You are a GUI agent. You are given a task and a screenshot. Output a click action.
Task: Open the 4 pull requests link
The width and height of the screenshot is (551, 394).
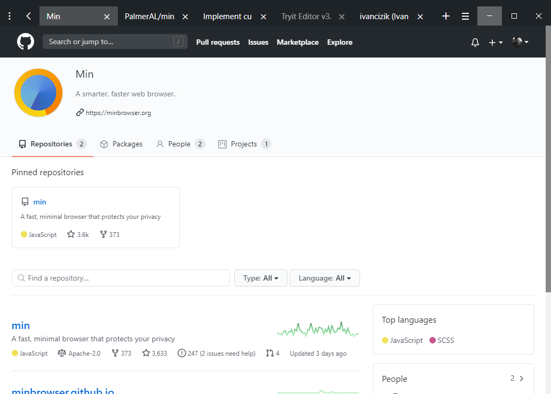pos(273,353)
